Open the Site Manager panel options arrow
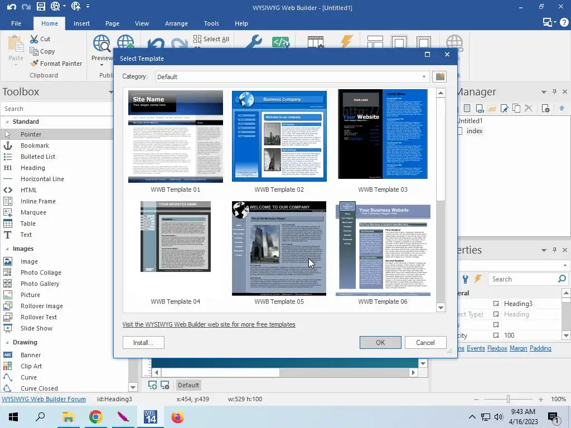Image resolution: width=571 pixels, height=428 pixels. pyautogui.click(x=544, y=92)
